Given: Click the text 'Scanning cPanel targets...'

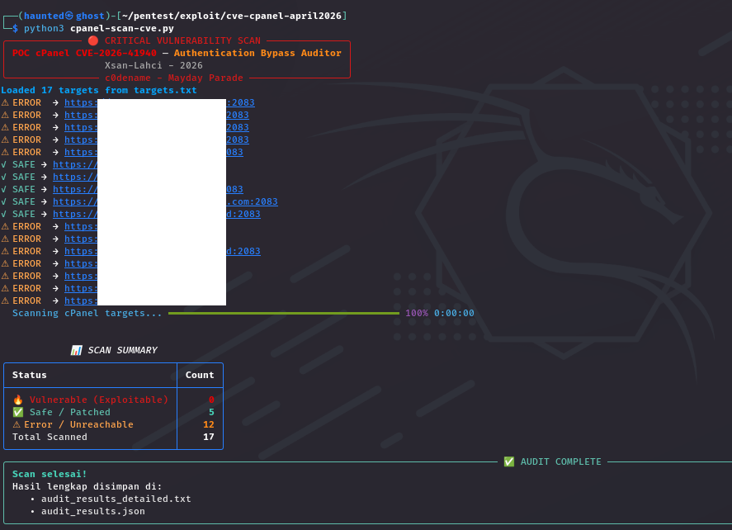Looking at the screenshot, I should [x=87, y=314].
